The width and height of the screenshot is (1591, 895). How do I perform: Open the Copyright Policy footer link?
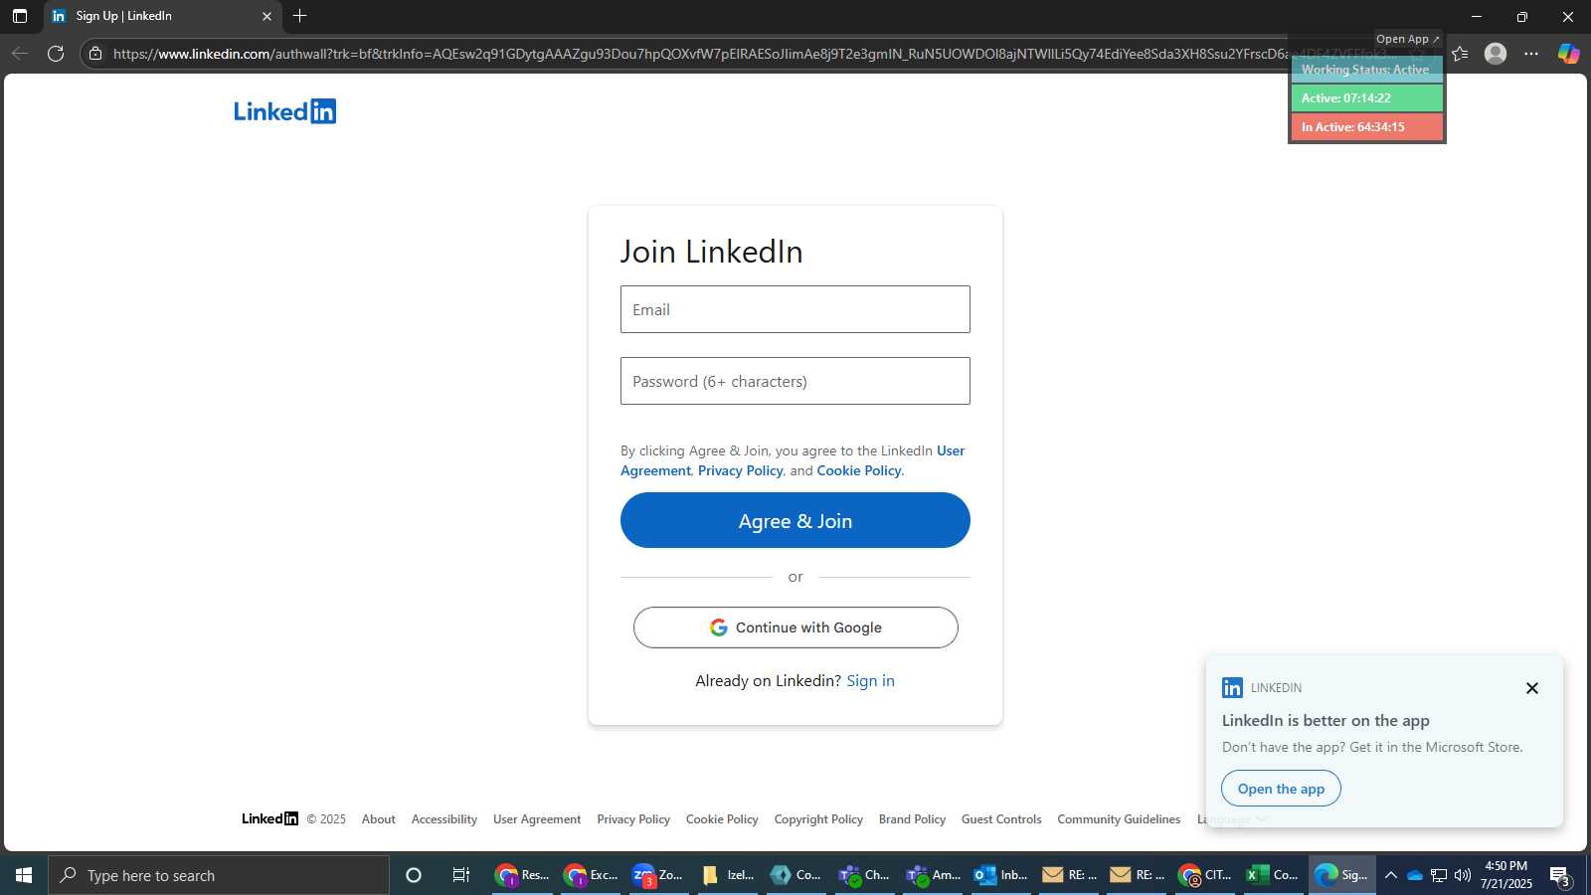[818, 819]
